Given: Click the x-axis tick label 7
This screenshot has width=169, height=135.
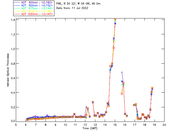Looking at the screenshot, I should tap(36, 125).
